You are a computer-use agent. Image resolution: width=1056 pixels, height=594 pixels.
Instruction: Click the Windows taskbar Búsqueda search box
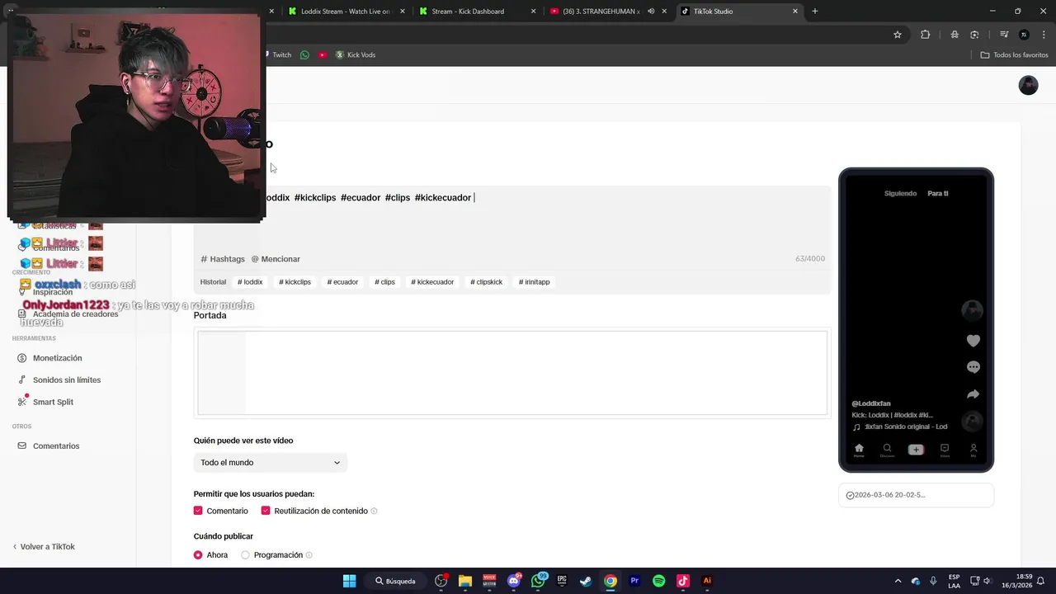(395, 581)
